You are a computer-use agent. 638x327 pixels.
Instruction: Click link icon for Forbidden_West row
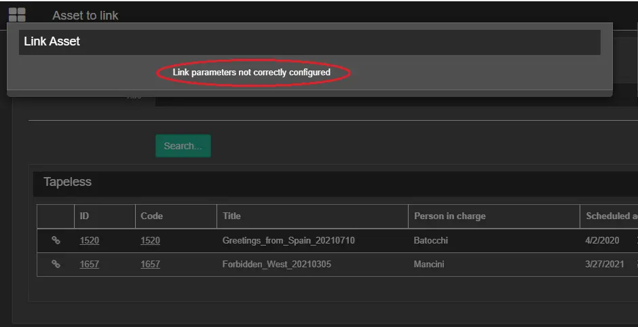[x=56, y=264]
